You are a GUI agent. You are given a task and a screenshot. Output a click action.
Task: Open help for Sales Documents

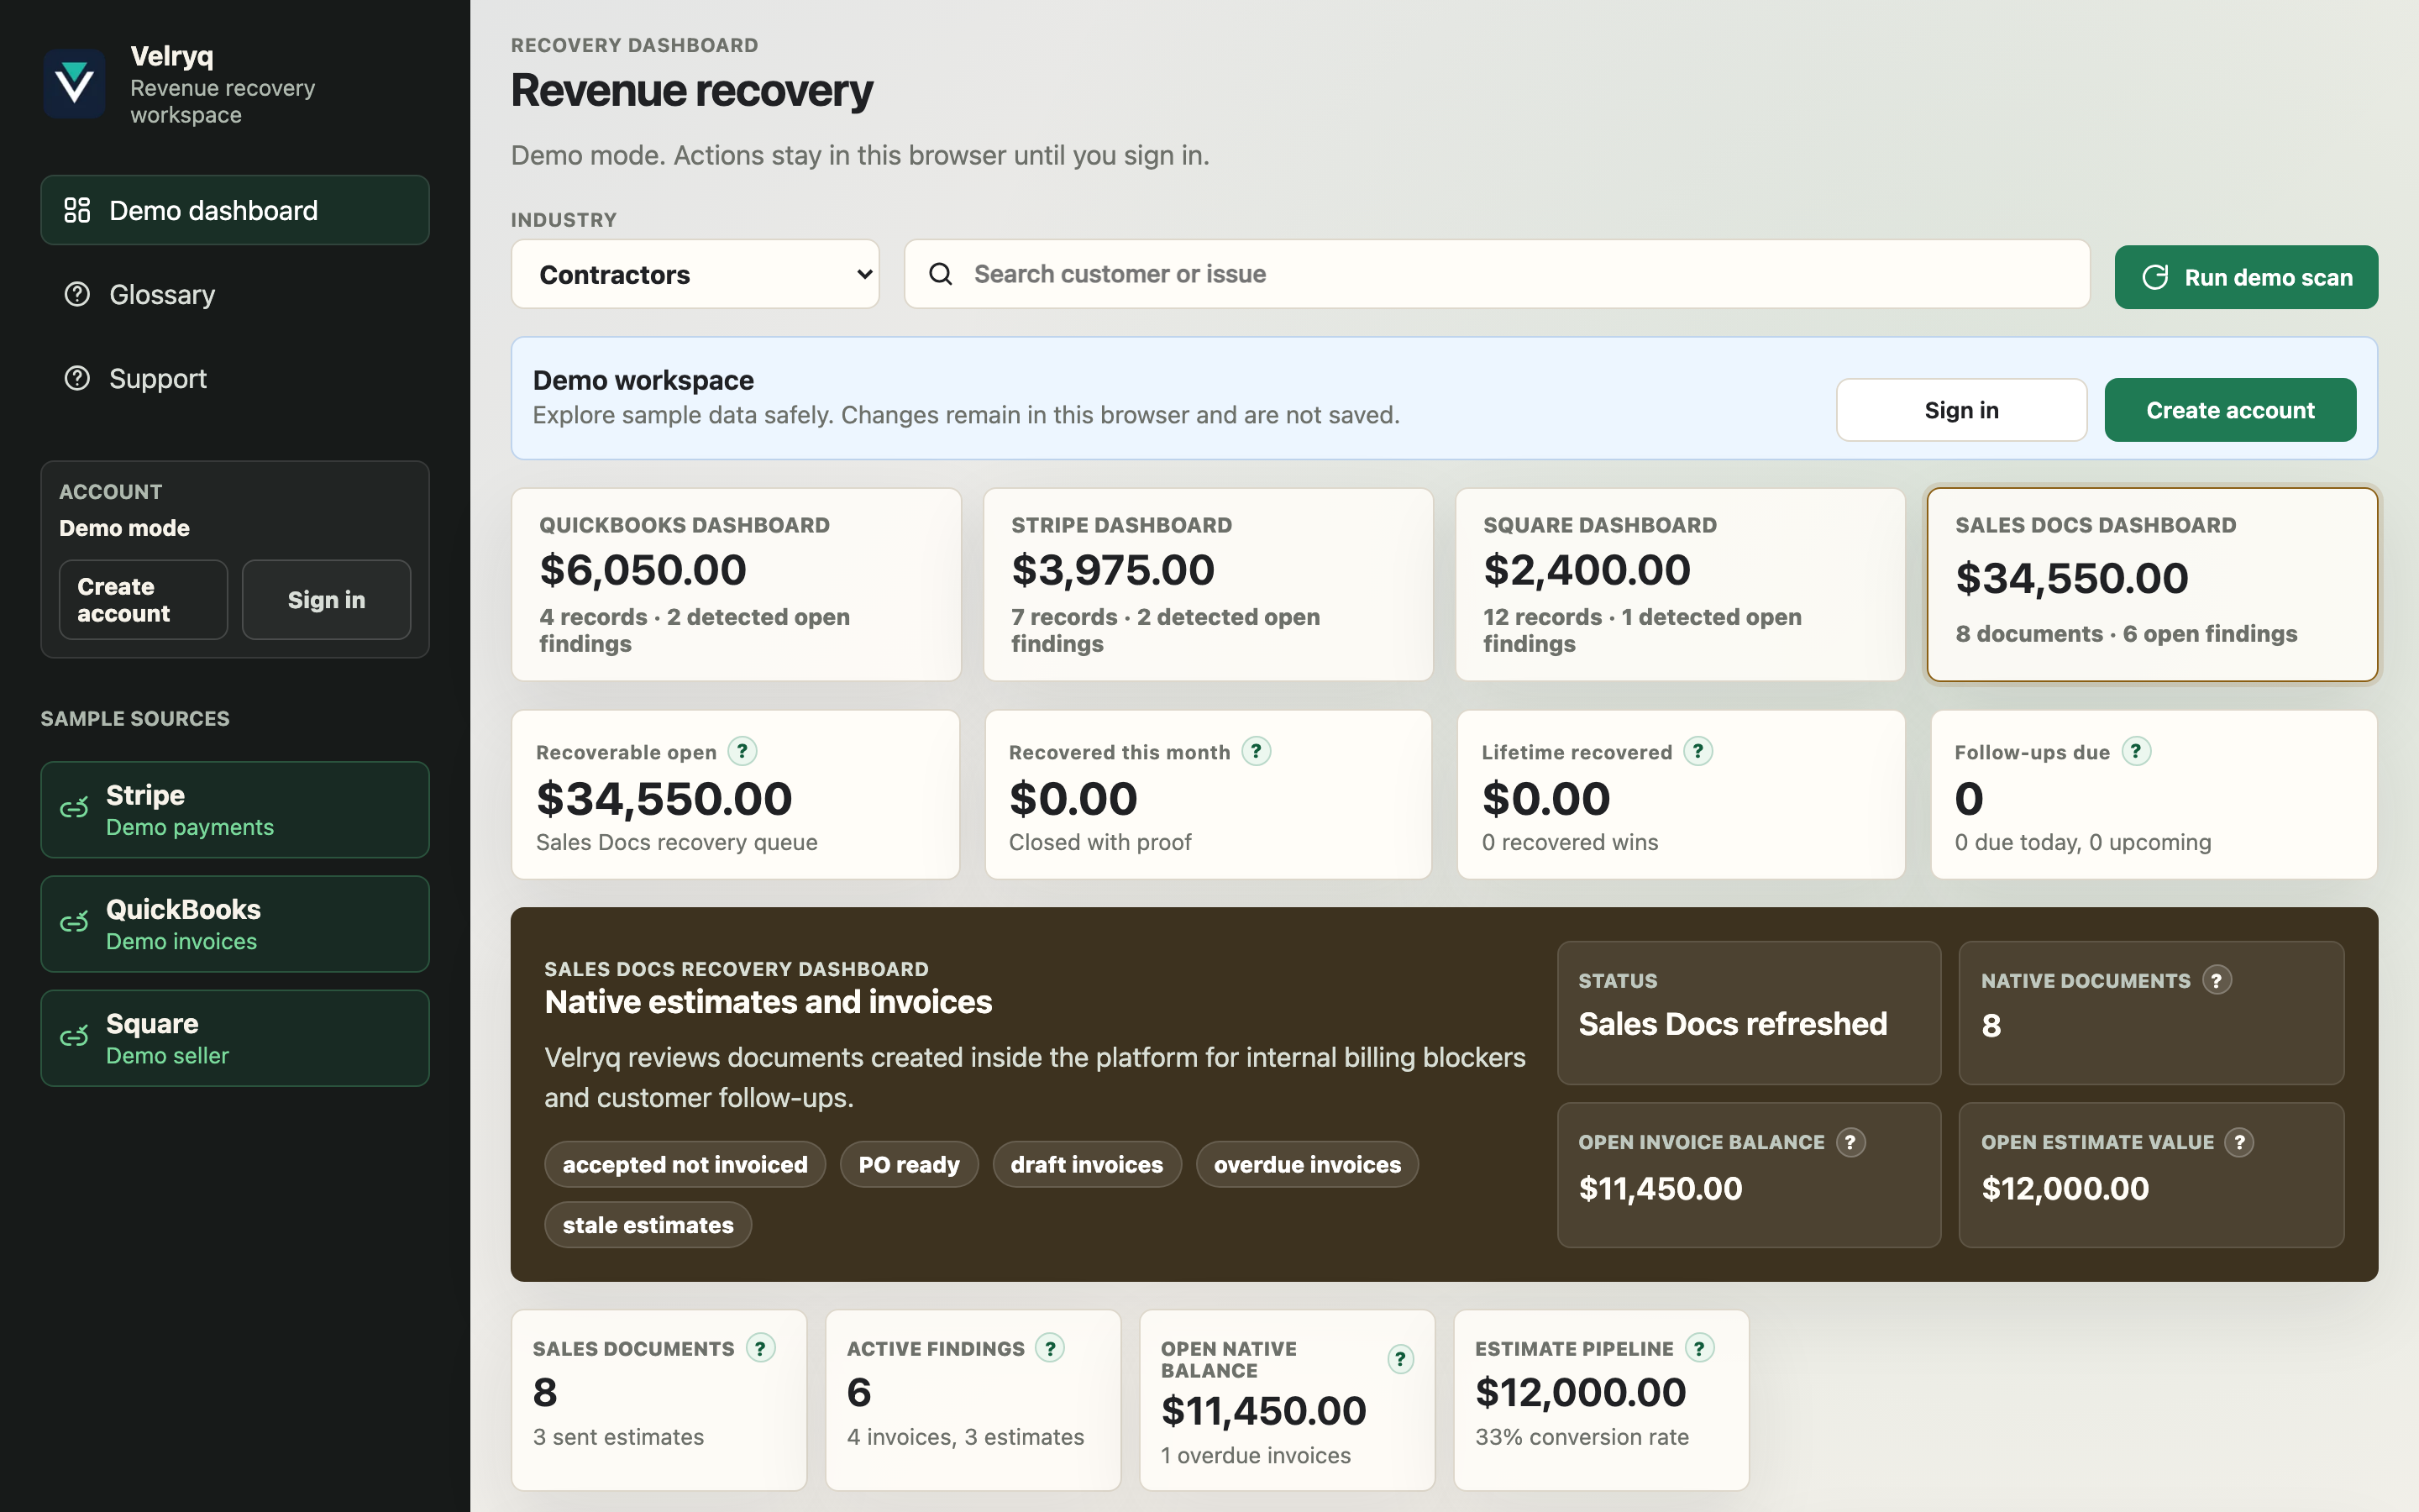click(x=761, y=1348)
